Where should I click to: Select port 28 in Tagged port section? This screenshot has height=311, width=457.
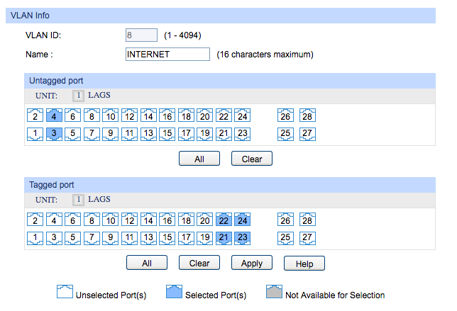307,220
